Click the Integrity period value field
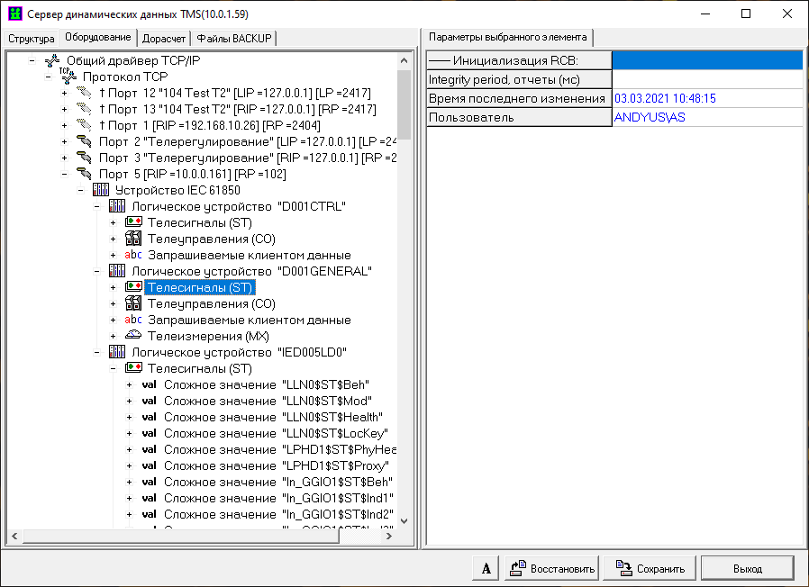The width and height of the screenshot is (809, 587). click(x=706, y=79)
